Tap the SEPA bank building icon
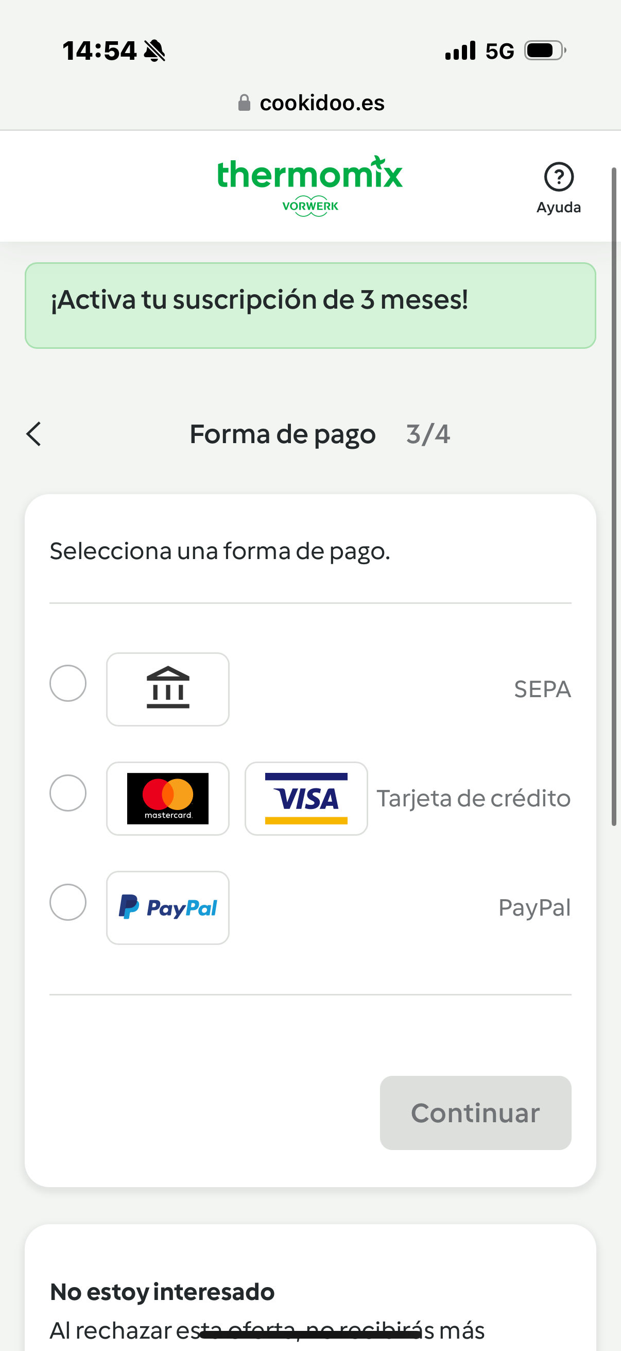The height and width of the screenshot is (1351, 621). pyautogui.click(x=168, y=688)
